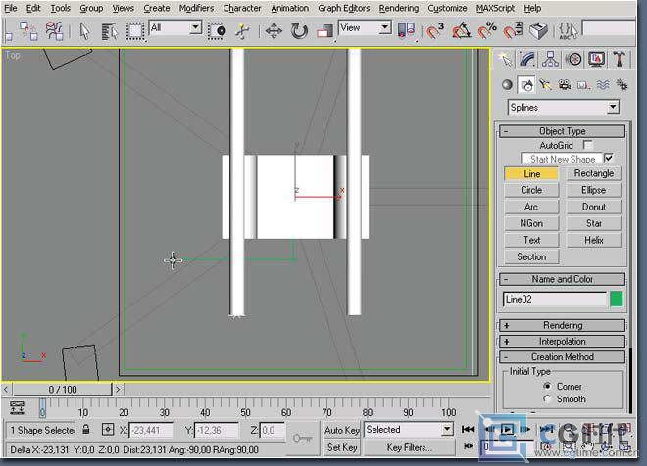Toggle Auto Key animation mode
This screenshot has width=647, height=466.
pos(342,430)
